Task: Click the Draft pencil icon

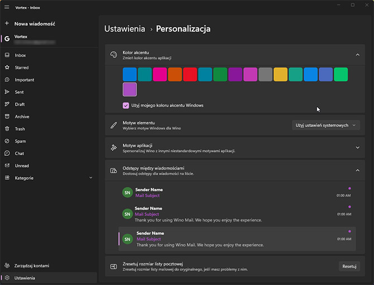Action: coord(7,104)
